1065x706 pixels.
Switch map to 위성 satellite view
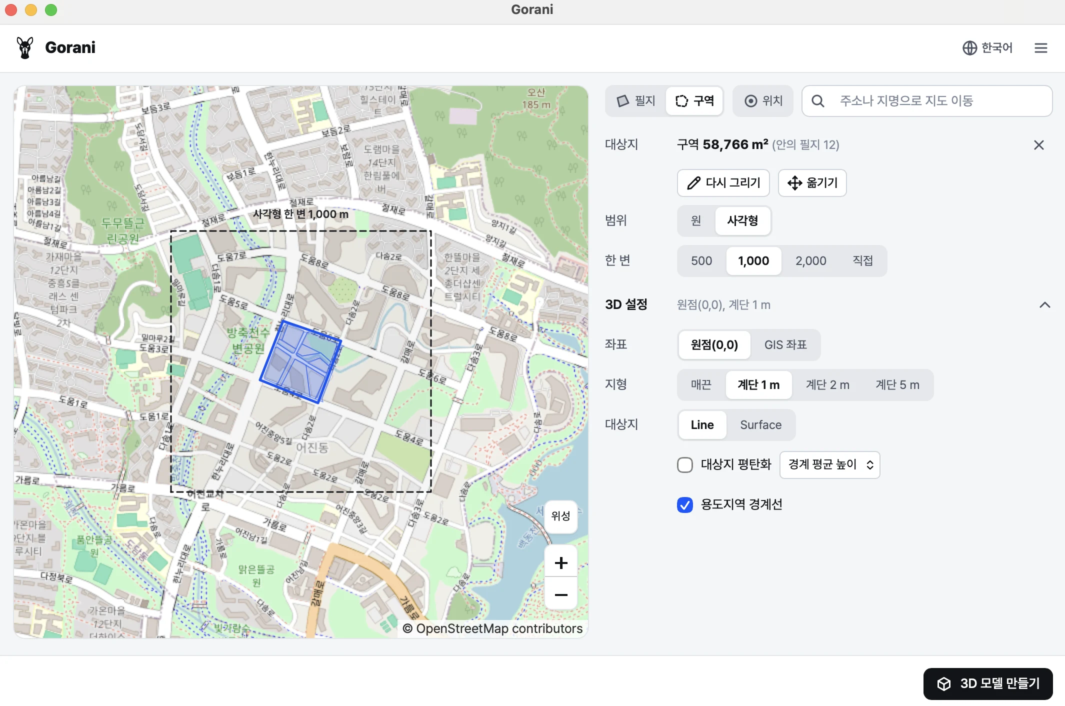pyautogui.click(x=561, y=516)
